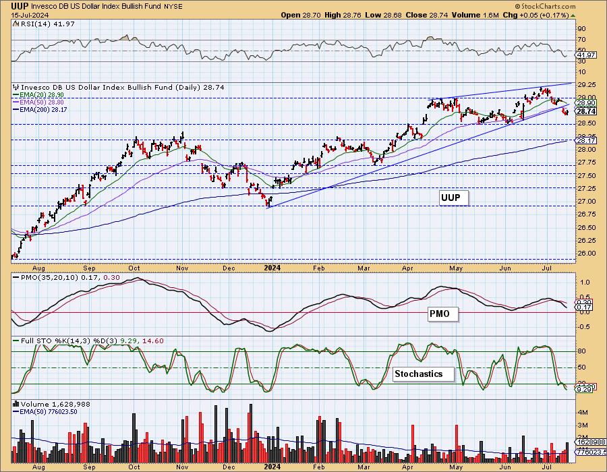Click the -0.5 label on the PMO axis

pos(584,327)
